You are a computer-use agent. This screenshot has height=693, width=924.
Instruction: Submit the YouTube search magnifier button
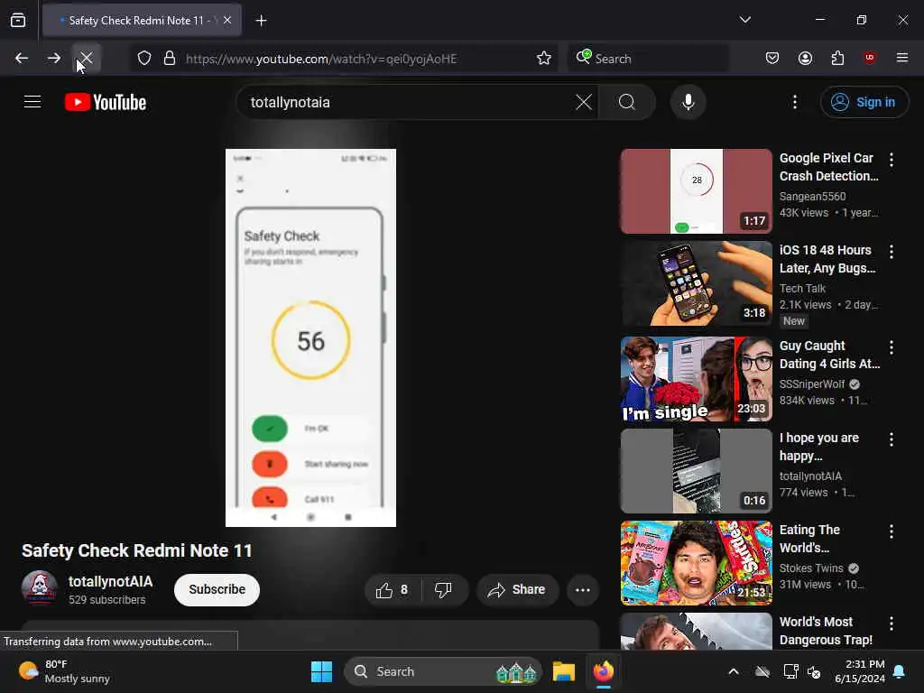627,102
